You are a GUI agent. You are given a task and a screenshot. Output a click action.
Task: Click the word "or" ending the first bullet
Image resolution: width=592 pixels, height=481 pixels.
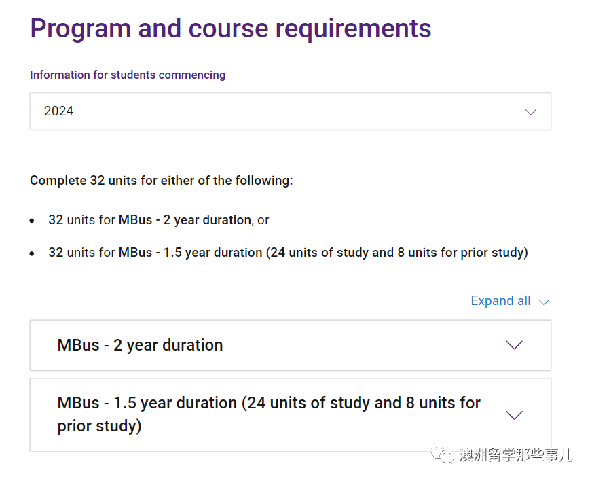click(263, 220)
